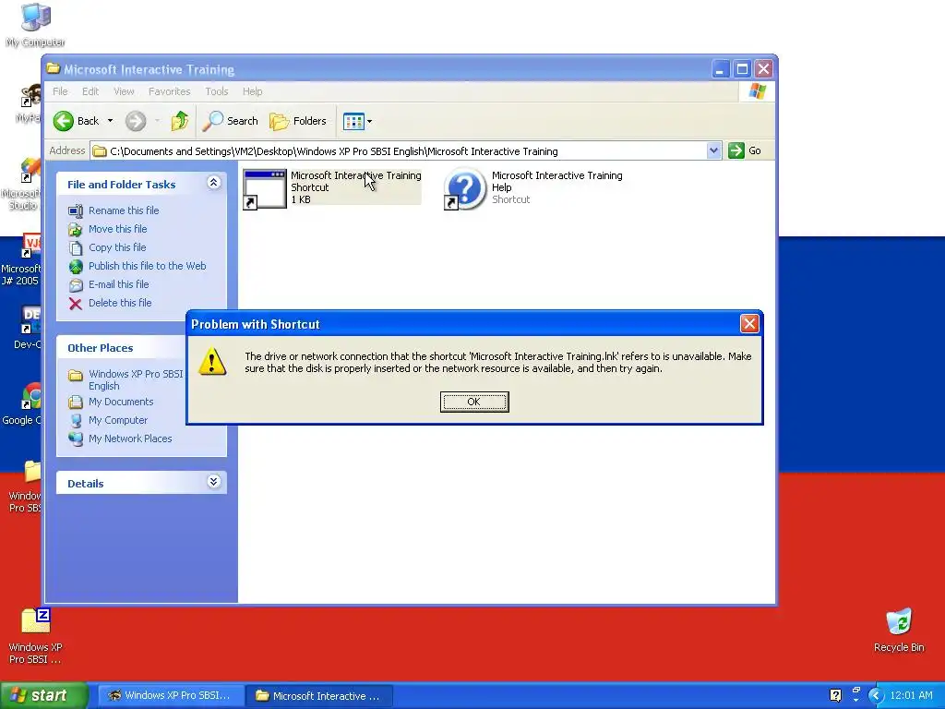Click the Search magnifier toolbar button

230,121
